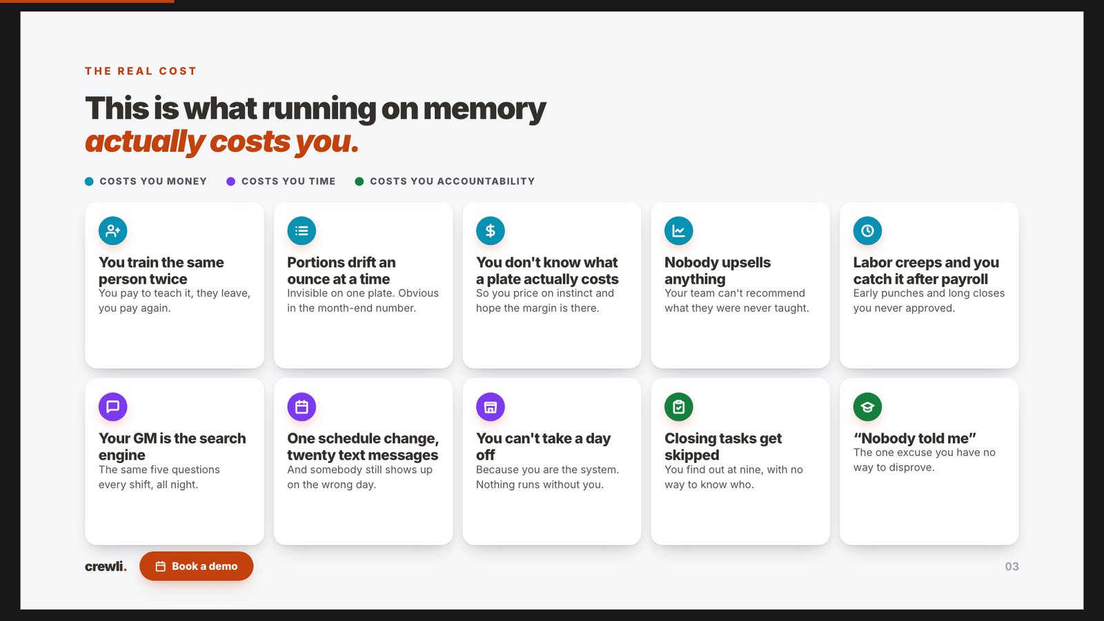Click the list icon on Portions drift card
This screenshot has height=621, width=1104.
point(302,230)
